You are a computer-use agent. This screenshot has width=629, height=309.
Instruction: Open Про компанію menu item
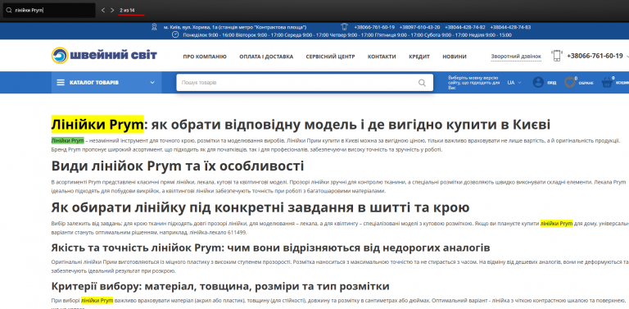(205, 57)
